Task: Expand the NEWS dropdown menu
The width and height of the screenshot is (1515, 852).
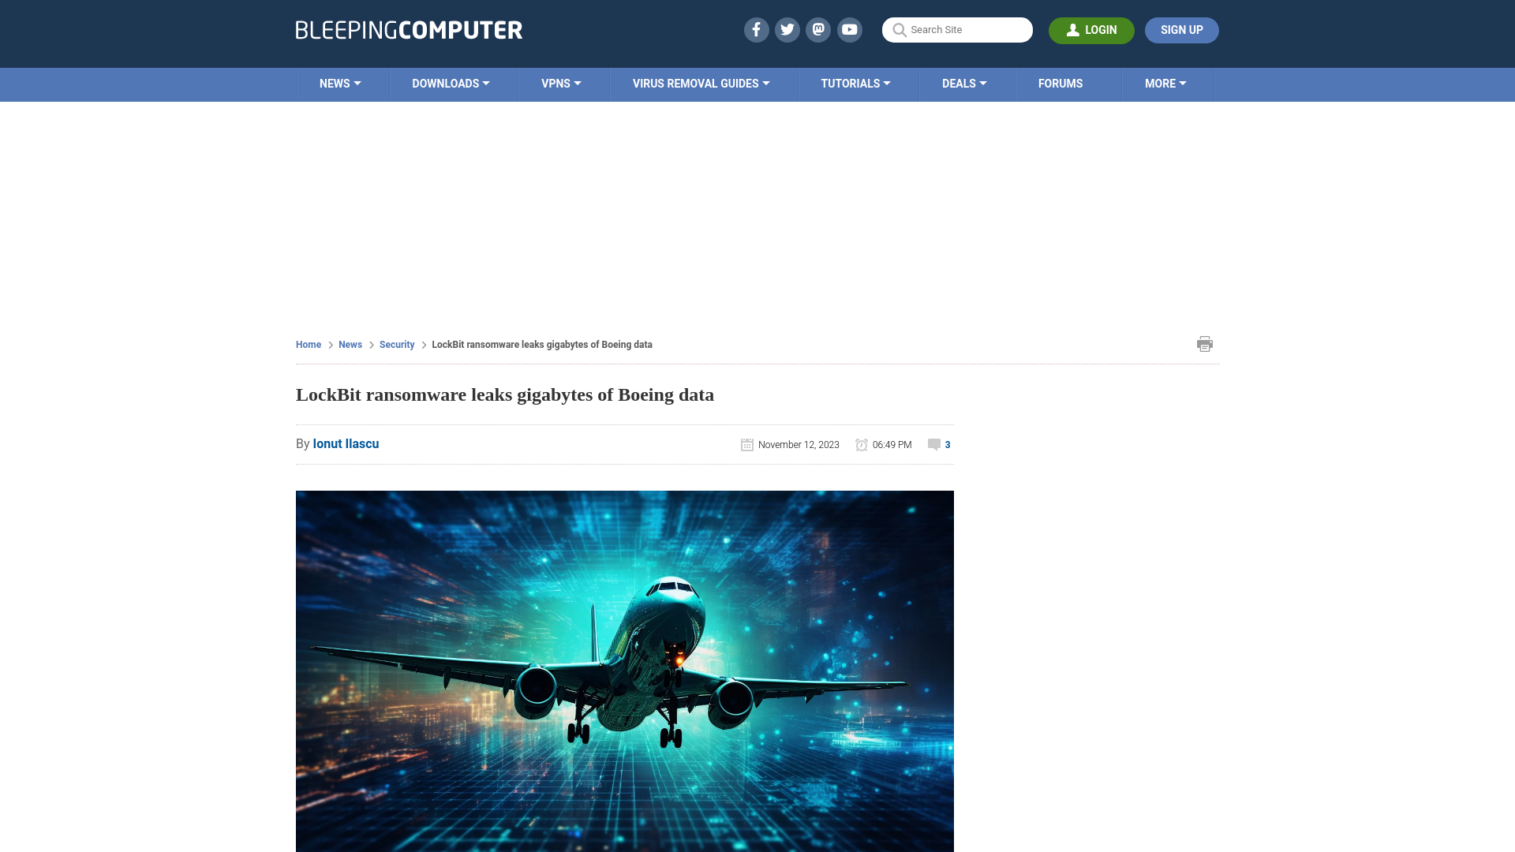Action: point(340,84)
